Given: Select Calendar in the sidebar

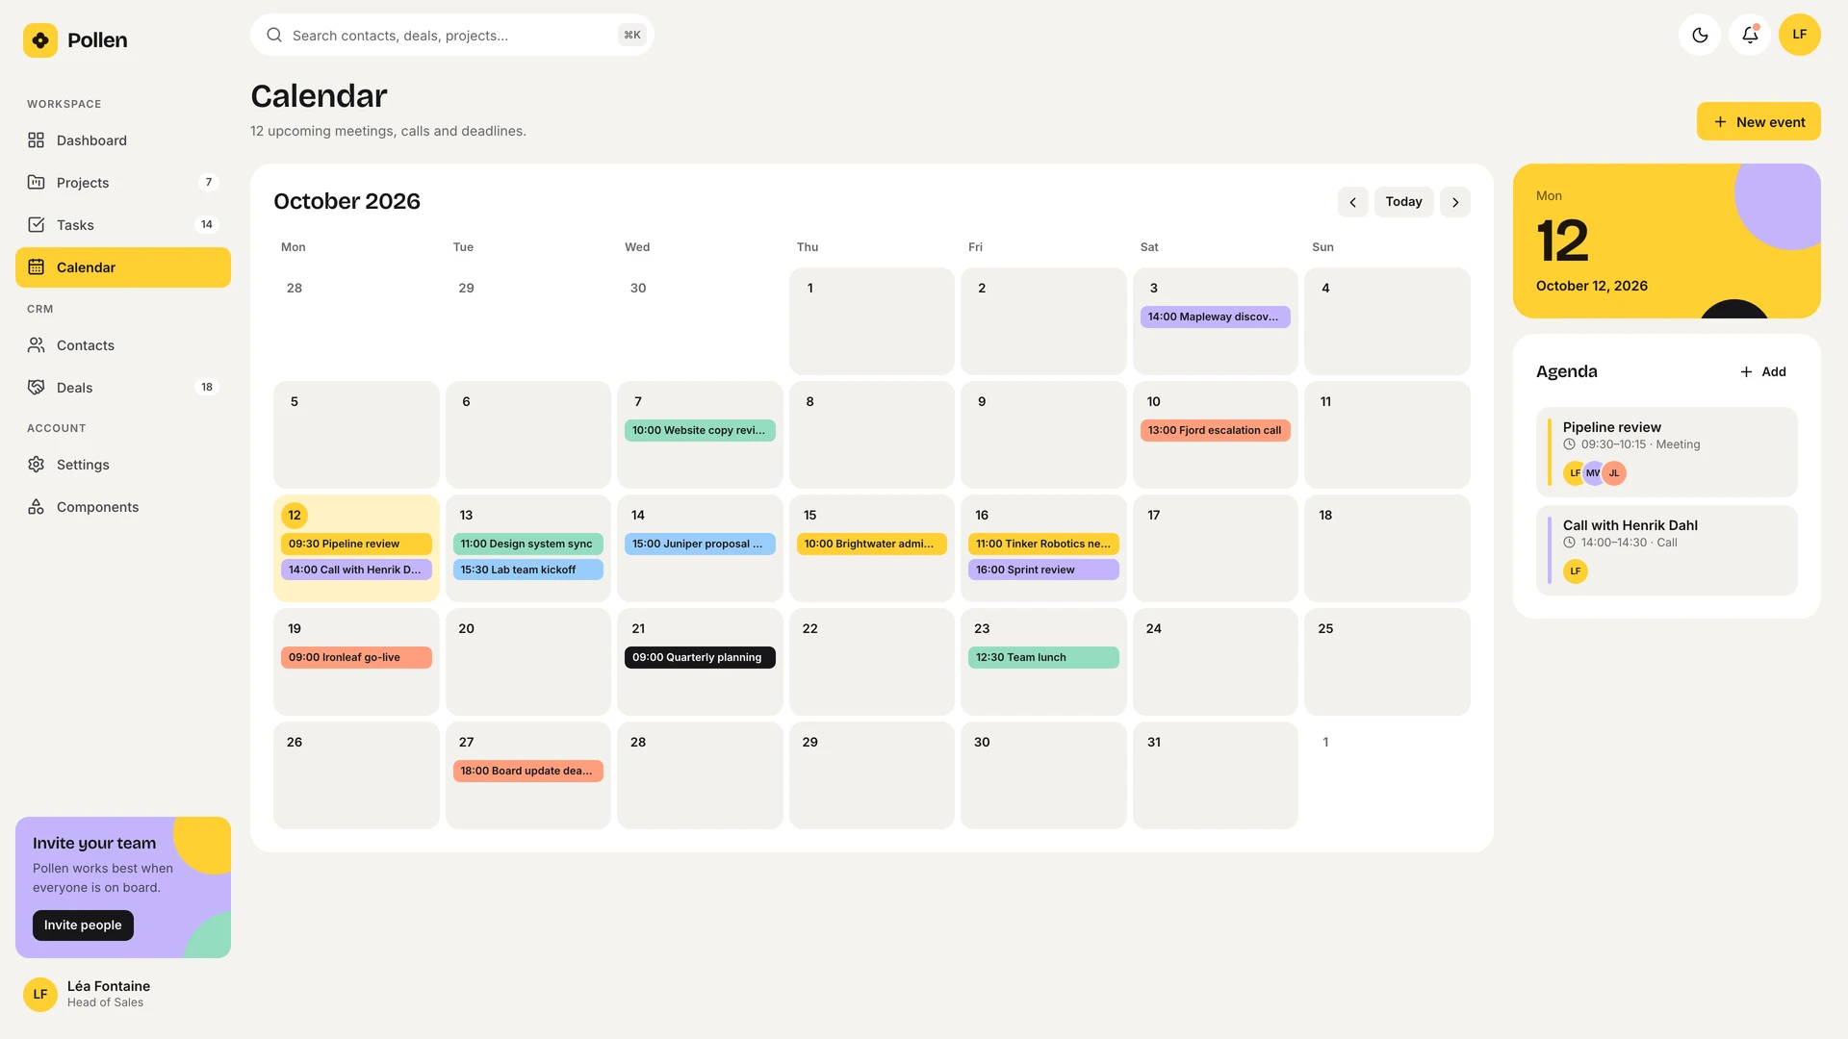Looking at the screenshot, I should tap(123, 267).
